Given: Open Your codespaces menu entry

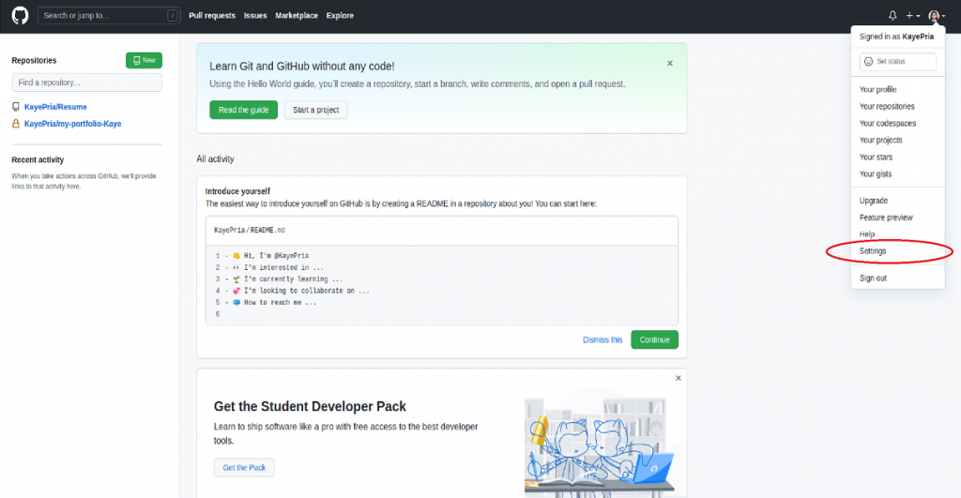Looking at the screenshot, I should [x=888, y=123].
